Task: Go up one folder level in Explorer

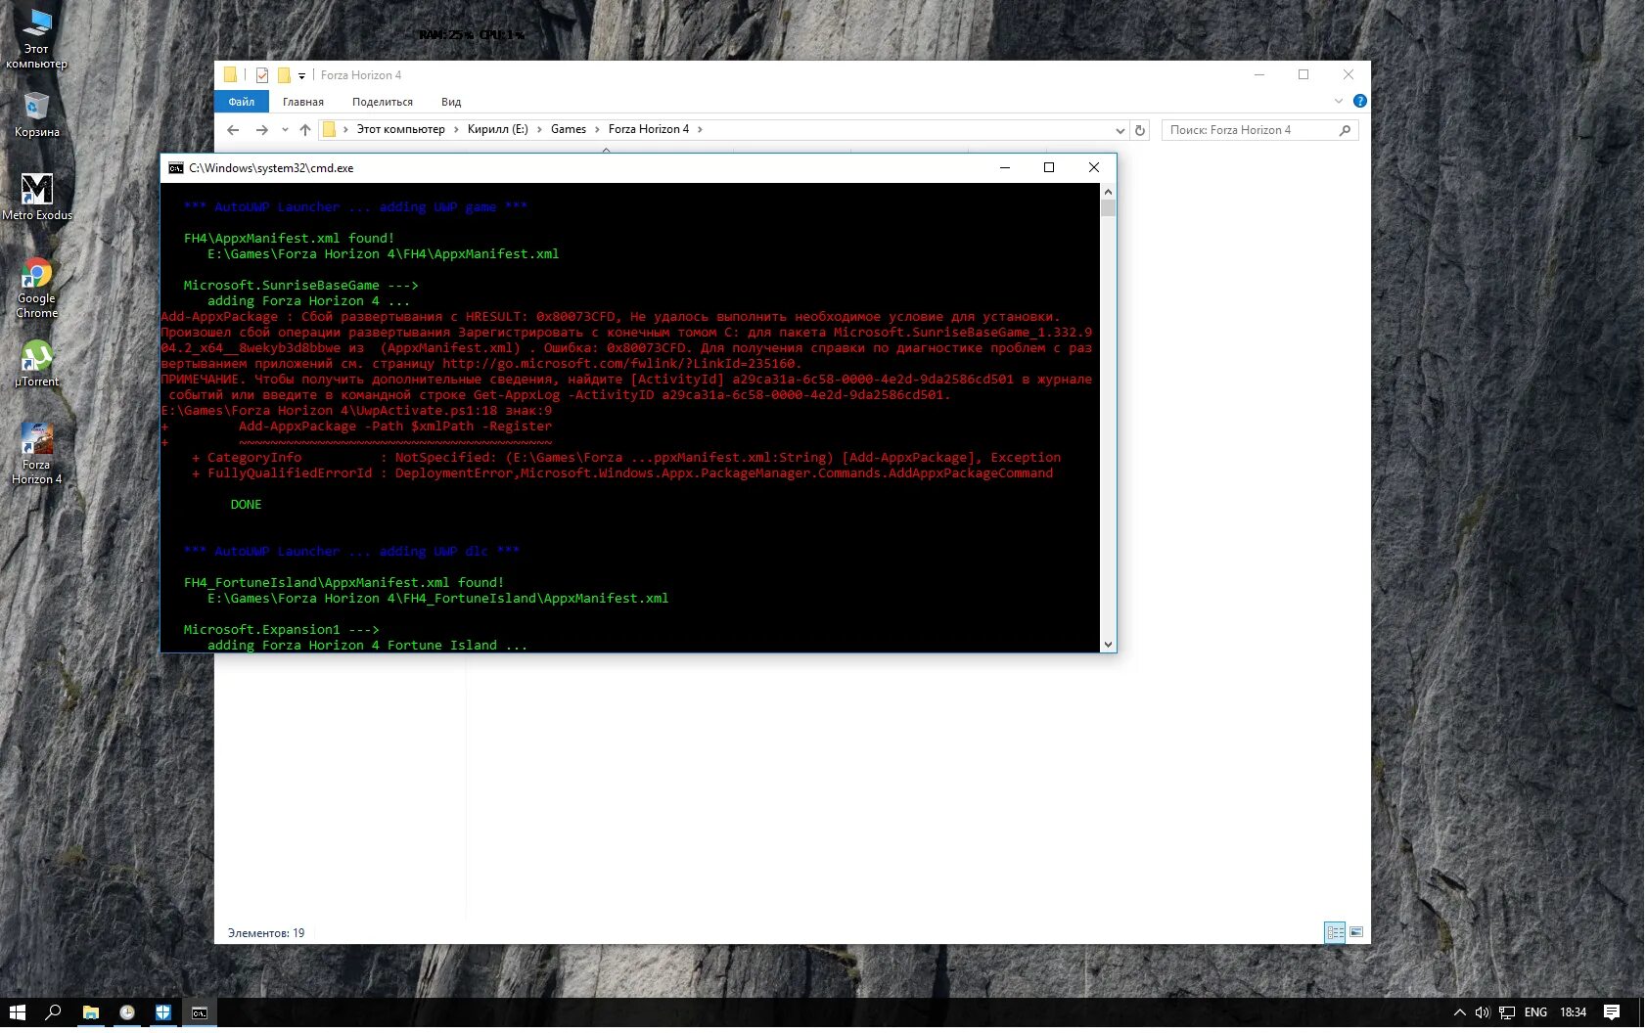Action: click(305, 130)
